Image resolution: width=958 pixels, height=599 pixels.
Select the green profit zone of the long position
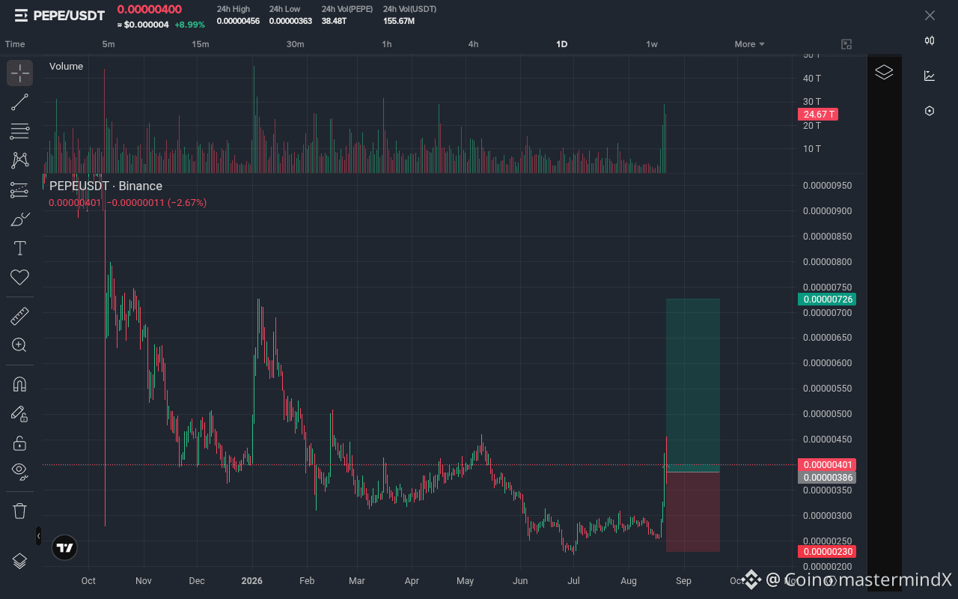tap(693, 386)
